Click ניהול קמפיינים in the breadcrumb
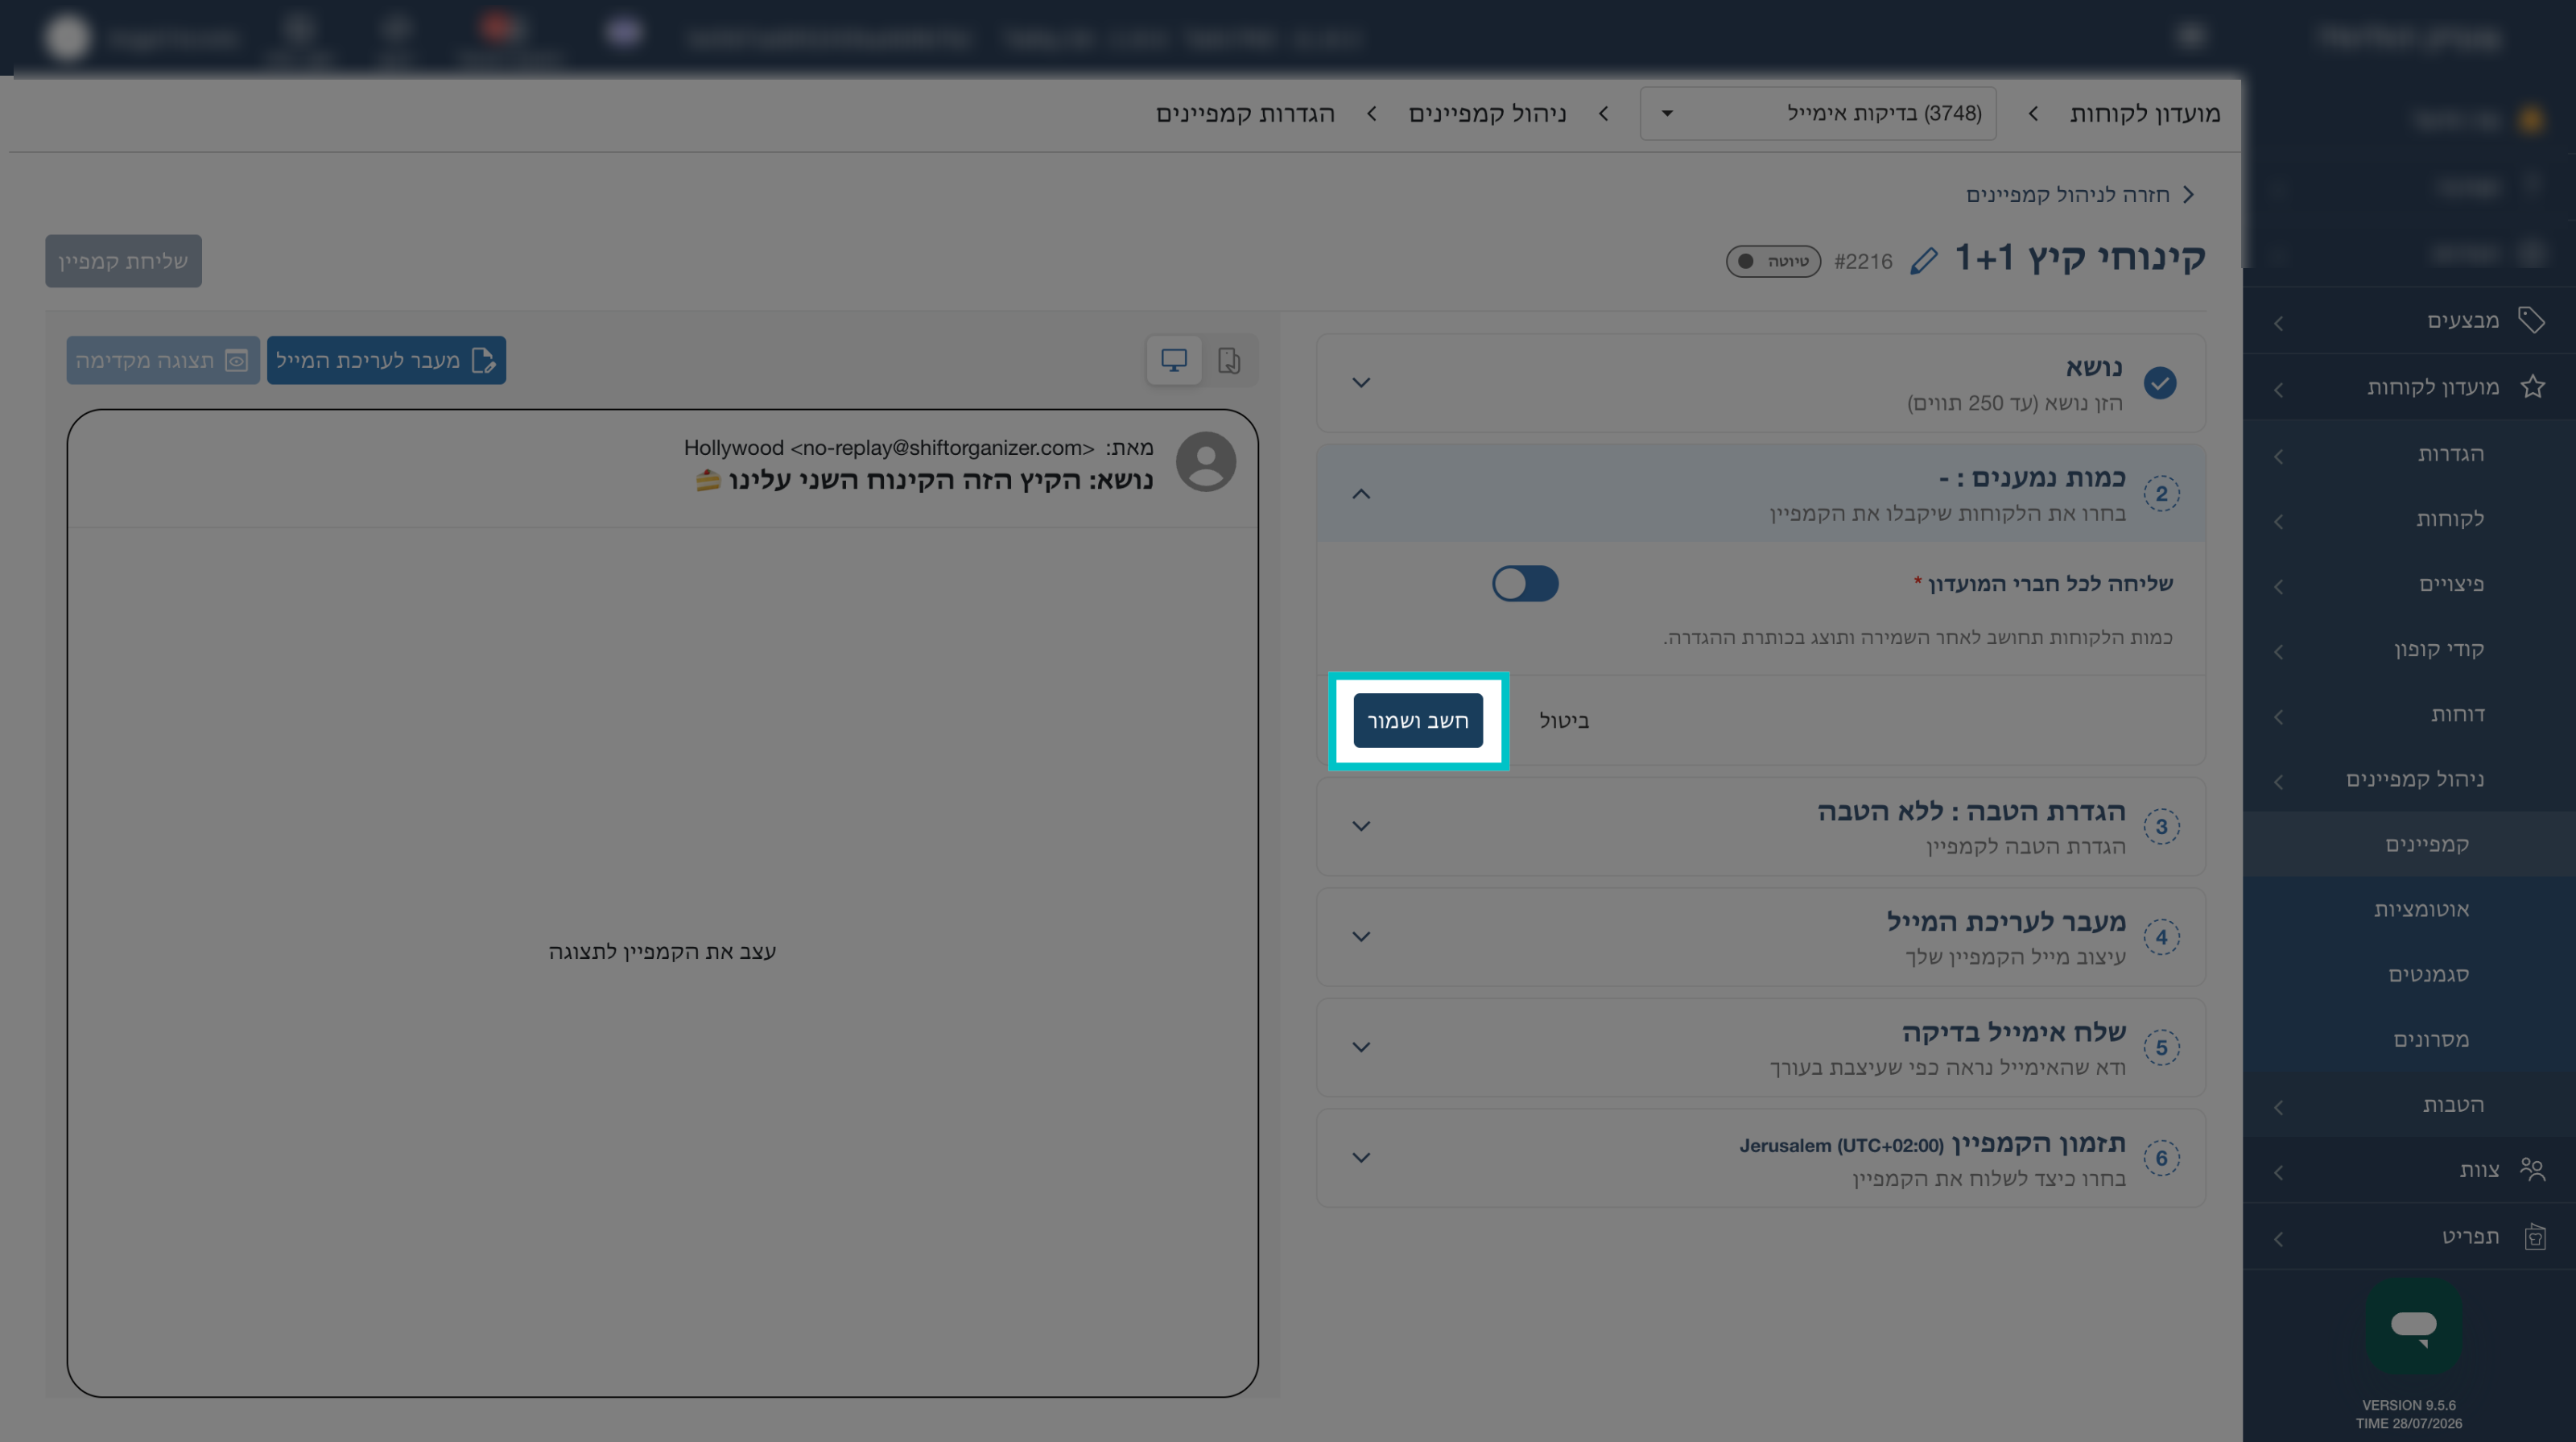 (x=1487, y=113)
